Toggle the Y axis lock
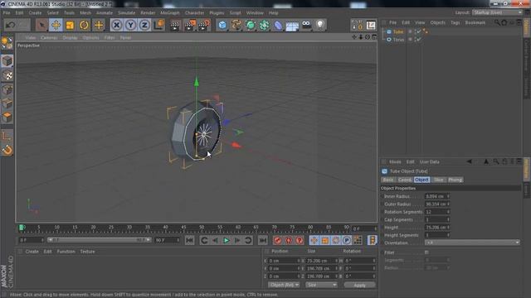 point(131,25)
